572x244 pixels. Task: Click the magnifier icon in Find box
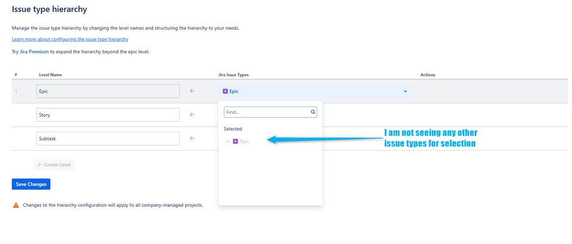tap(313, 112)
